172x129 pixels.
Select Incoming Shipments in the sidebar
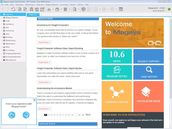click(13, 57)
